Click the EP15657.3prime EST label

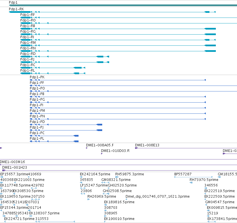(x=14, y=174)
